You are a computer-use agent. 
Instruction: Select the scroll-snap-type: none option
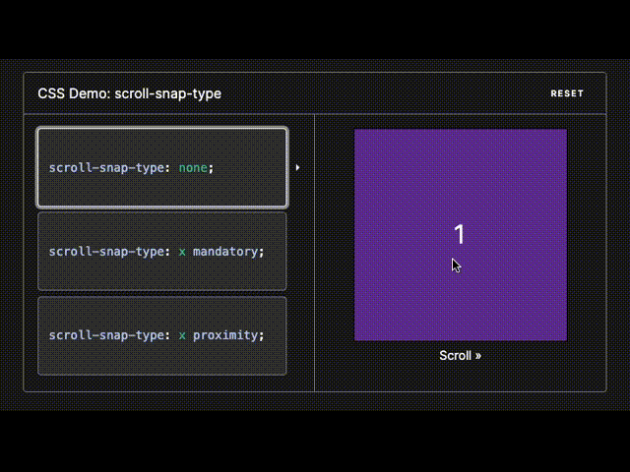pyautogui.click(x=161, y=167)
